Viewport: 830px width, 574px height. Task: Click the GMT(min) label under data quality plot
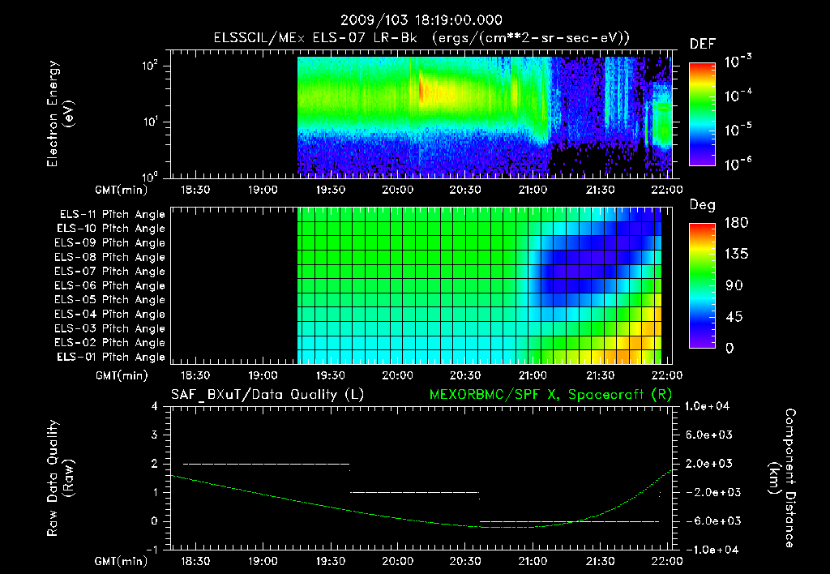point(122,561)
